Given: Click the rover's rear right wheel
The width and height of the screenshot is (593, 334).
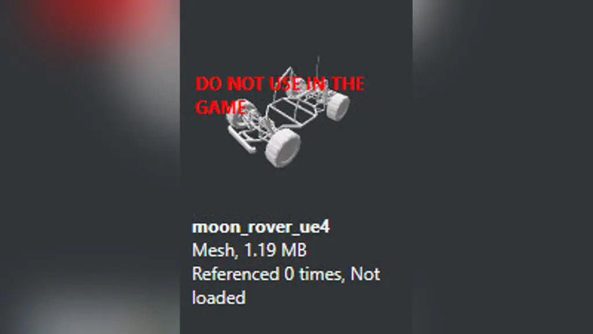Looking at the screenshot, I should (x=338, y=106).
